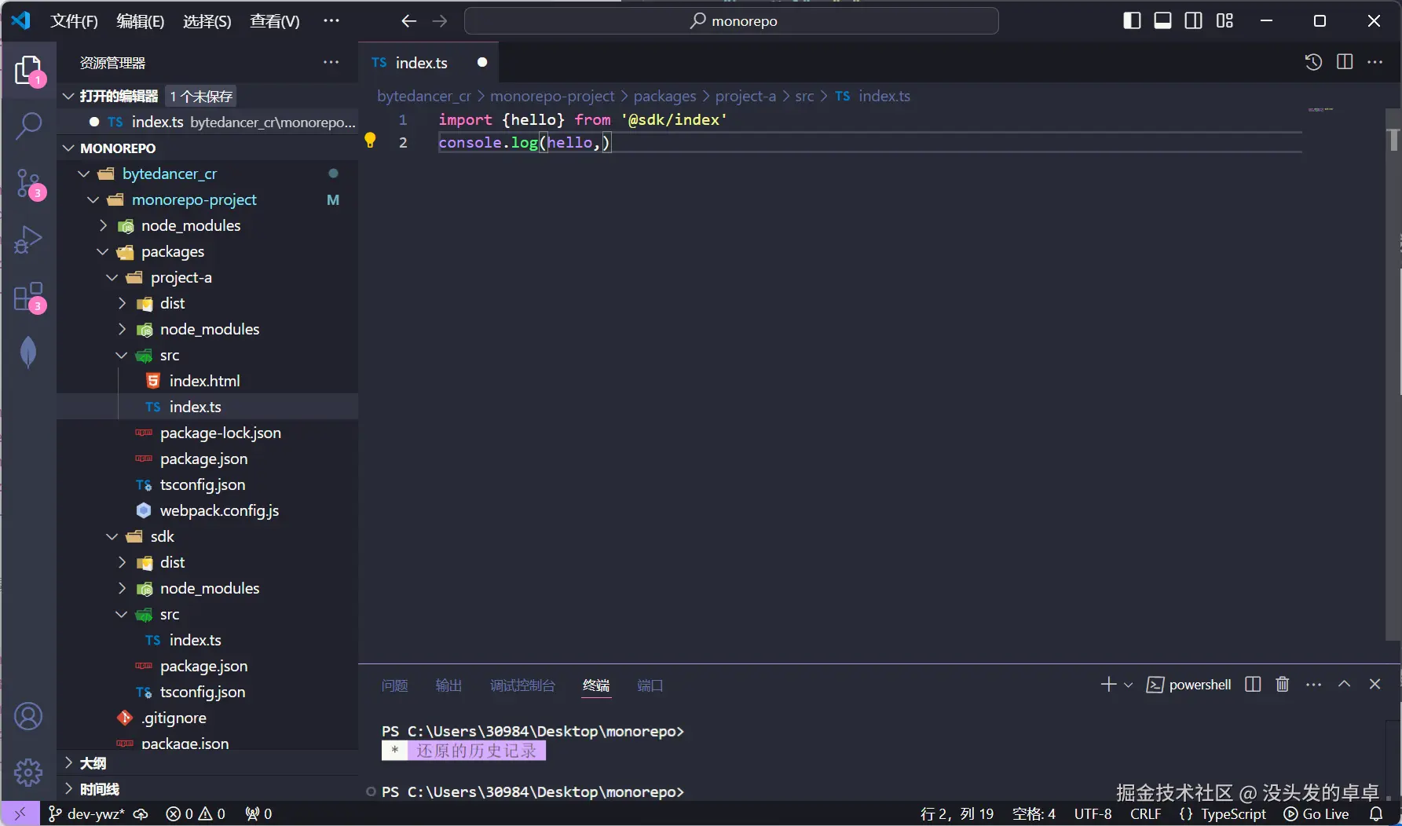Open the Source Control view

(28, 184)
